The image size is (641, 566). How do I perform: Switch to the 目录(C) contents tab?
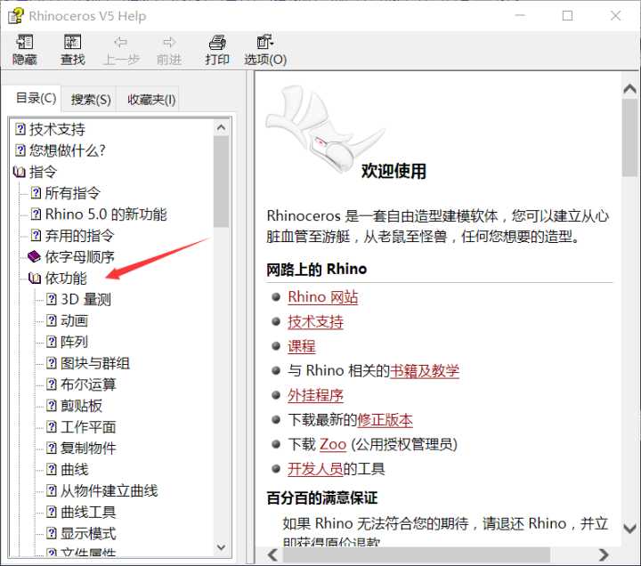(36, 98)
